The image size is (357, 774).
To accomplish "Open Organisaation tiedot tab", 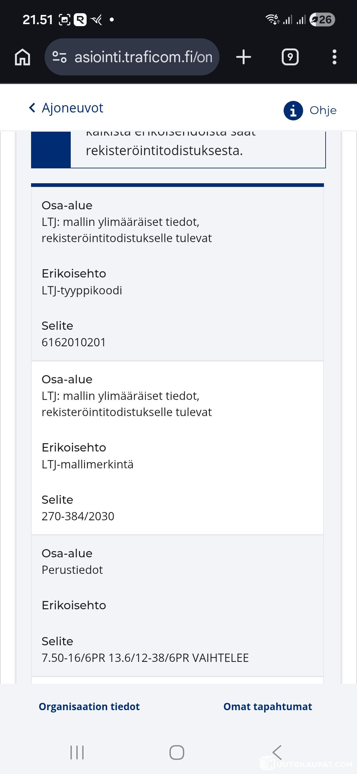I will pyautogui.click(x=89, y=707).
